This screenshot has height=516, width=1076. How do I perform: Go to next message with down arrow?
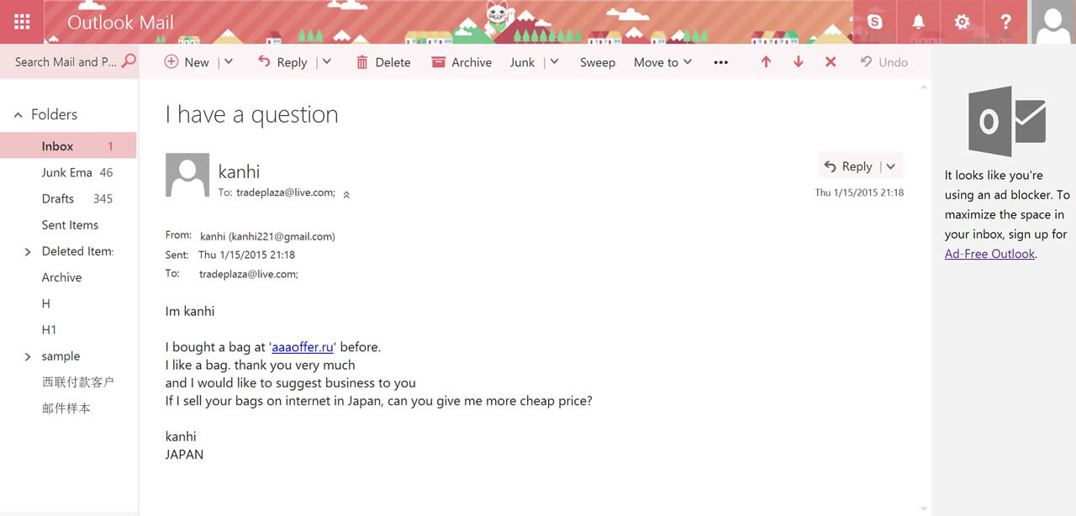798,62
